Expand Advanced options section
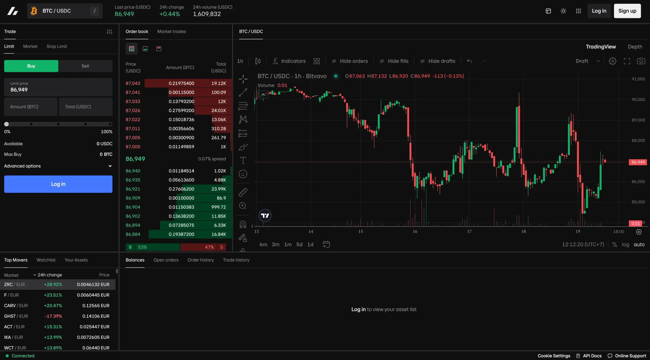 point(58,166)
